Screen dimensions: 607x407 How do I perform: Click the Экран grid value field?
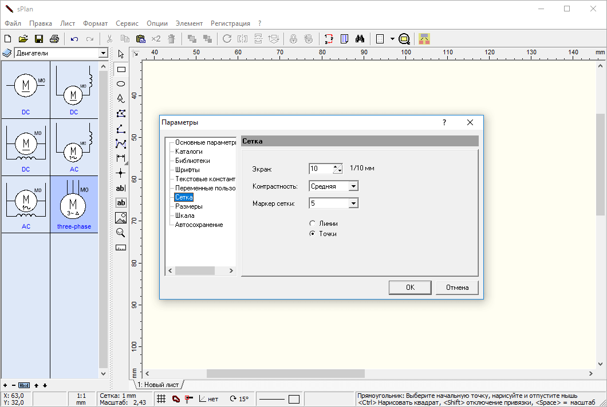tap(321, 169)
